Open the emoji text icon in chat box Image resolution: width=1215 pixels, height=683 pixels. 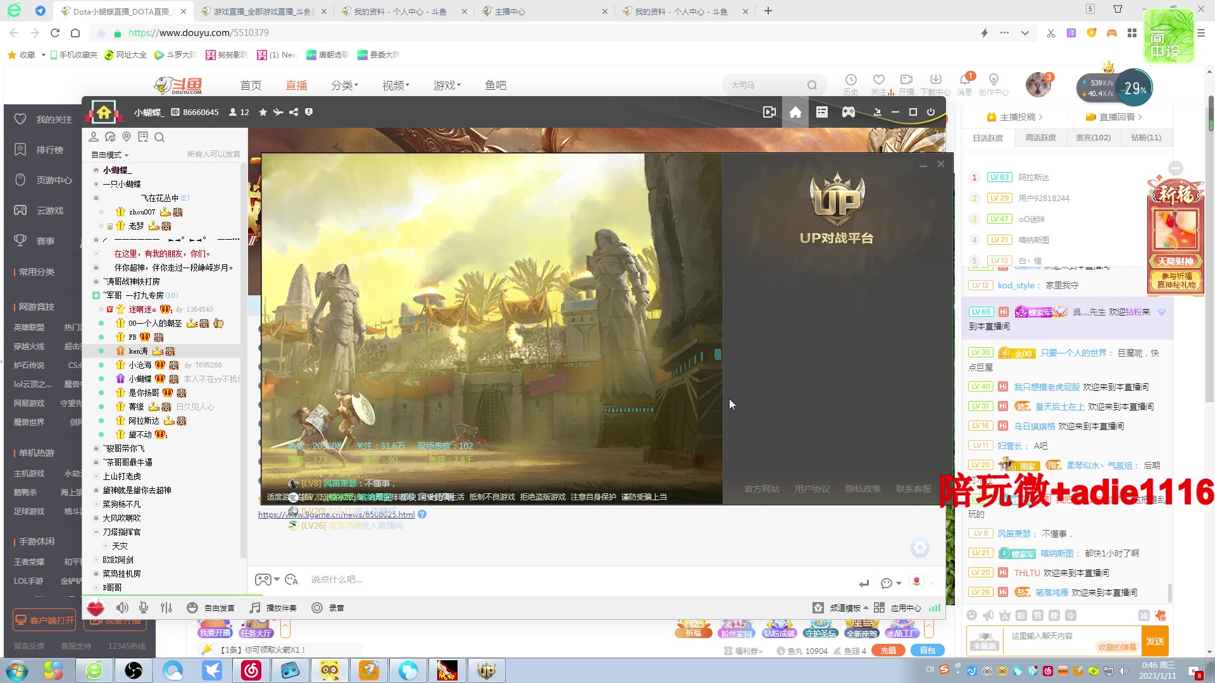pyautogui.click(x=291, y=579)
